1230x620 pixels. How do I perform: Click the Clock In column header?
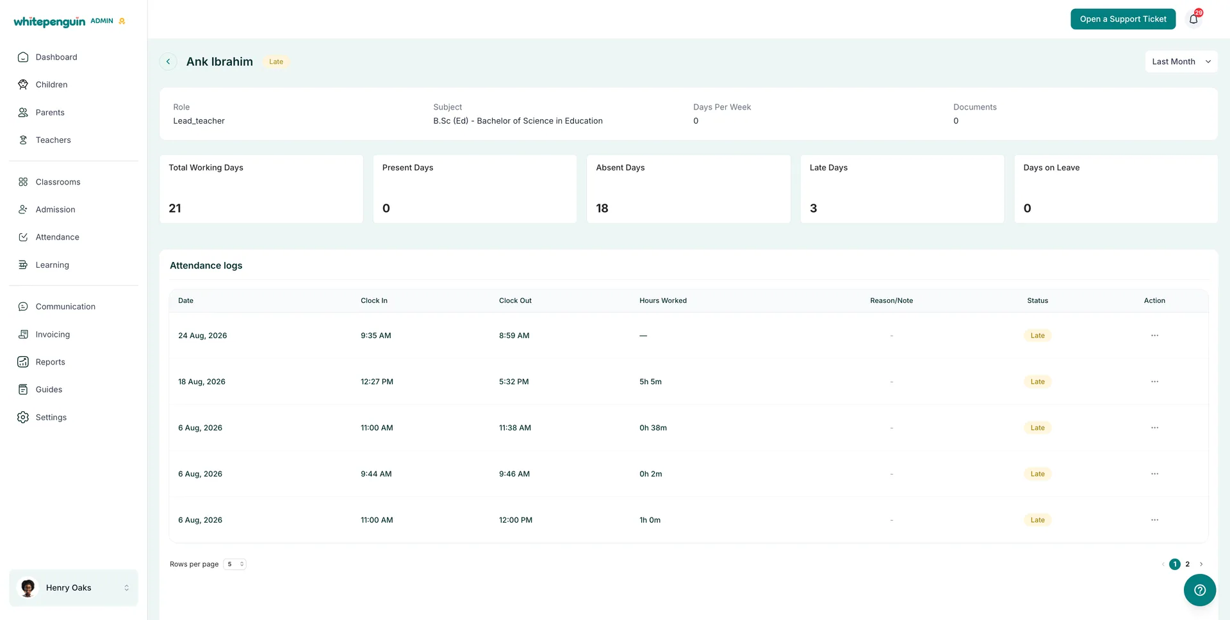pos(374,300)
